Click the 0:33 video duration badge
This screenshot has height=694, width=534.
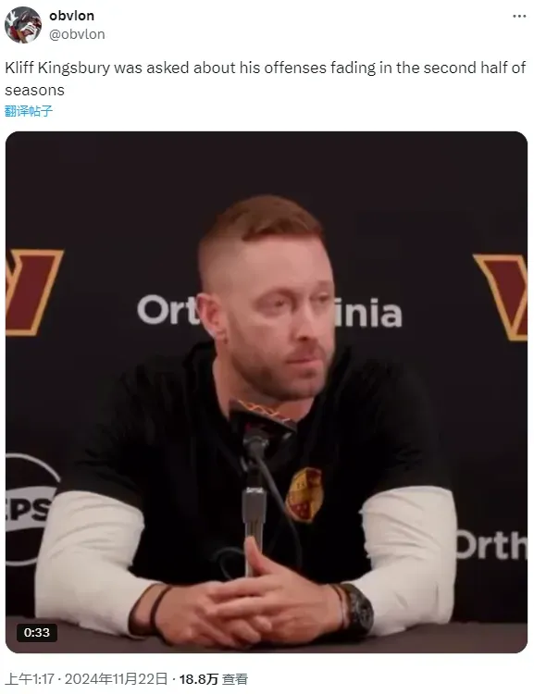37,633
